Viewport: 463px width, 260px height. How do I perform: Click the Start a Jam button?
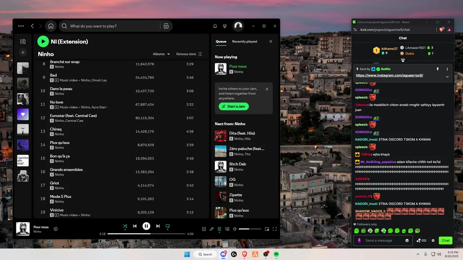pos(234,107)
